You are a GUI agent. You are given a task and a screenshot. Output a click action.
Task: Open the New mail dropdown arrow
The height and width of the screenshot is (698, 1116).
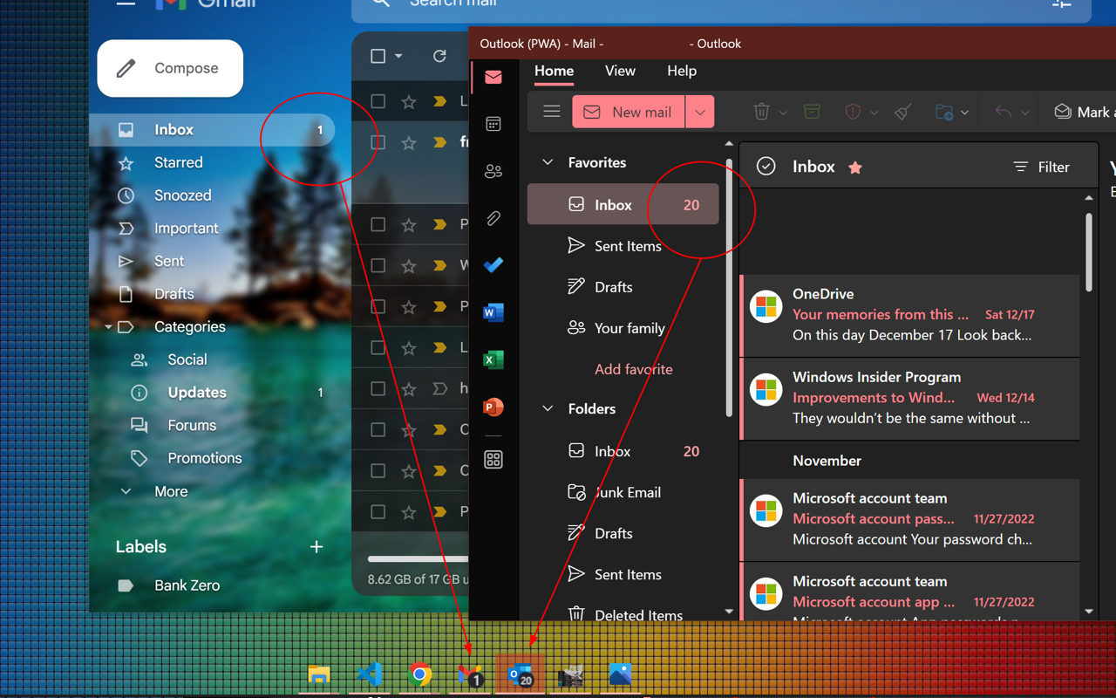coord(700,111)
